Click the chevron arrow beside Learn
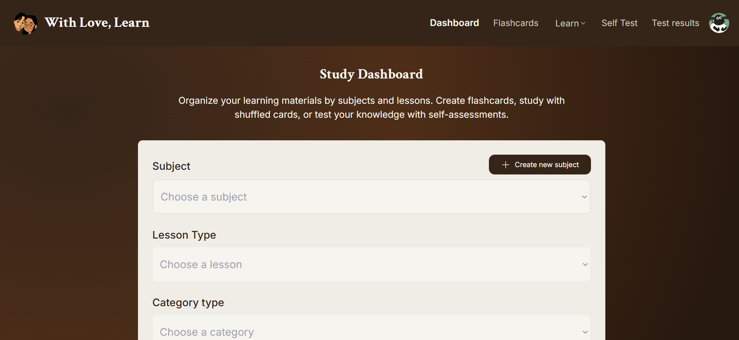The width and height of the screenshot is (739, 340). click(x=583, y=23)
